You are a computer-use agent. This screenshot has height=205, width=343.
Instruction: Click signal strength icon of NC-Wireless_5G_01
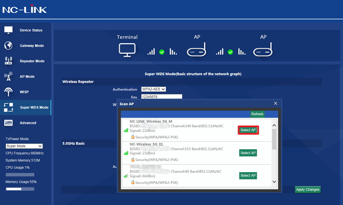point(126,153)
